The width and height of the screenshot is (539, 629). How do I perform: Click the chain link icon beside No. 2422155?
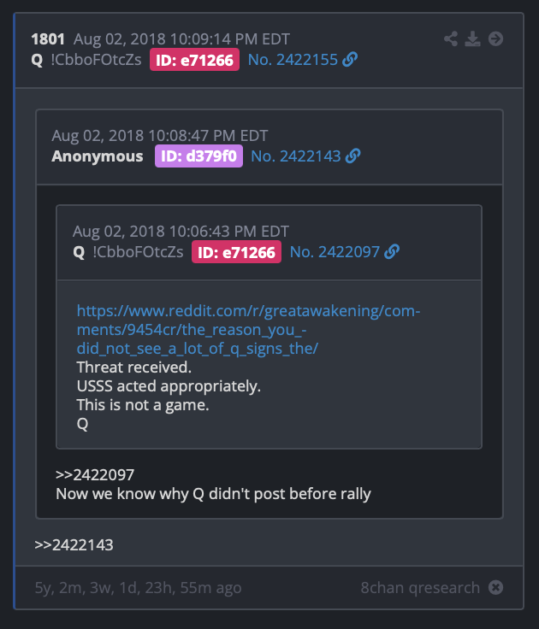350,59
